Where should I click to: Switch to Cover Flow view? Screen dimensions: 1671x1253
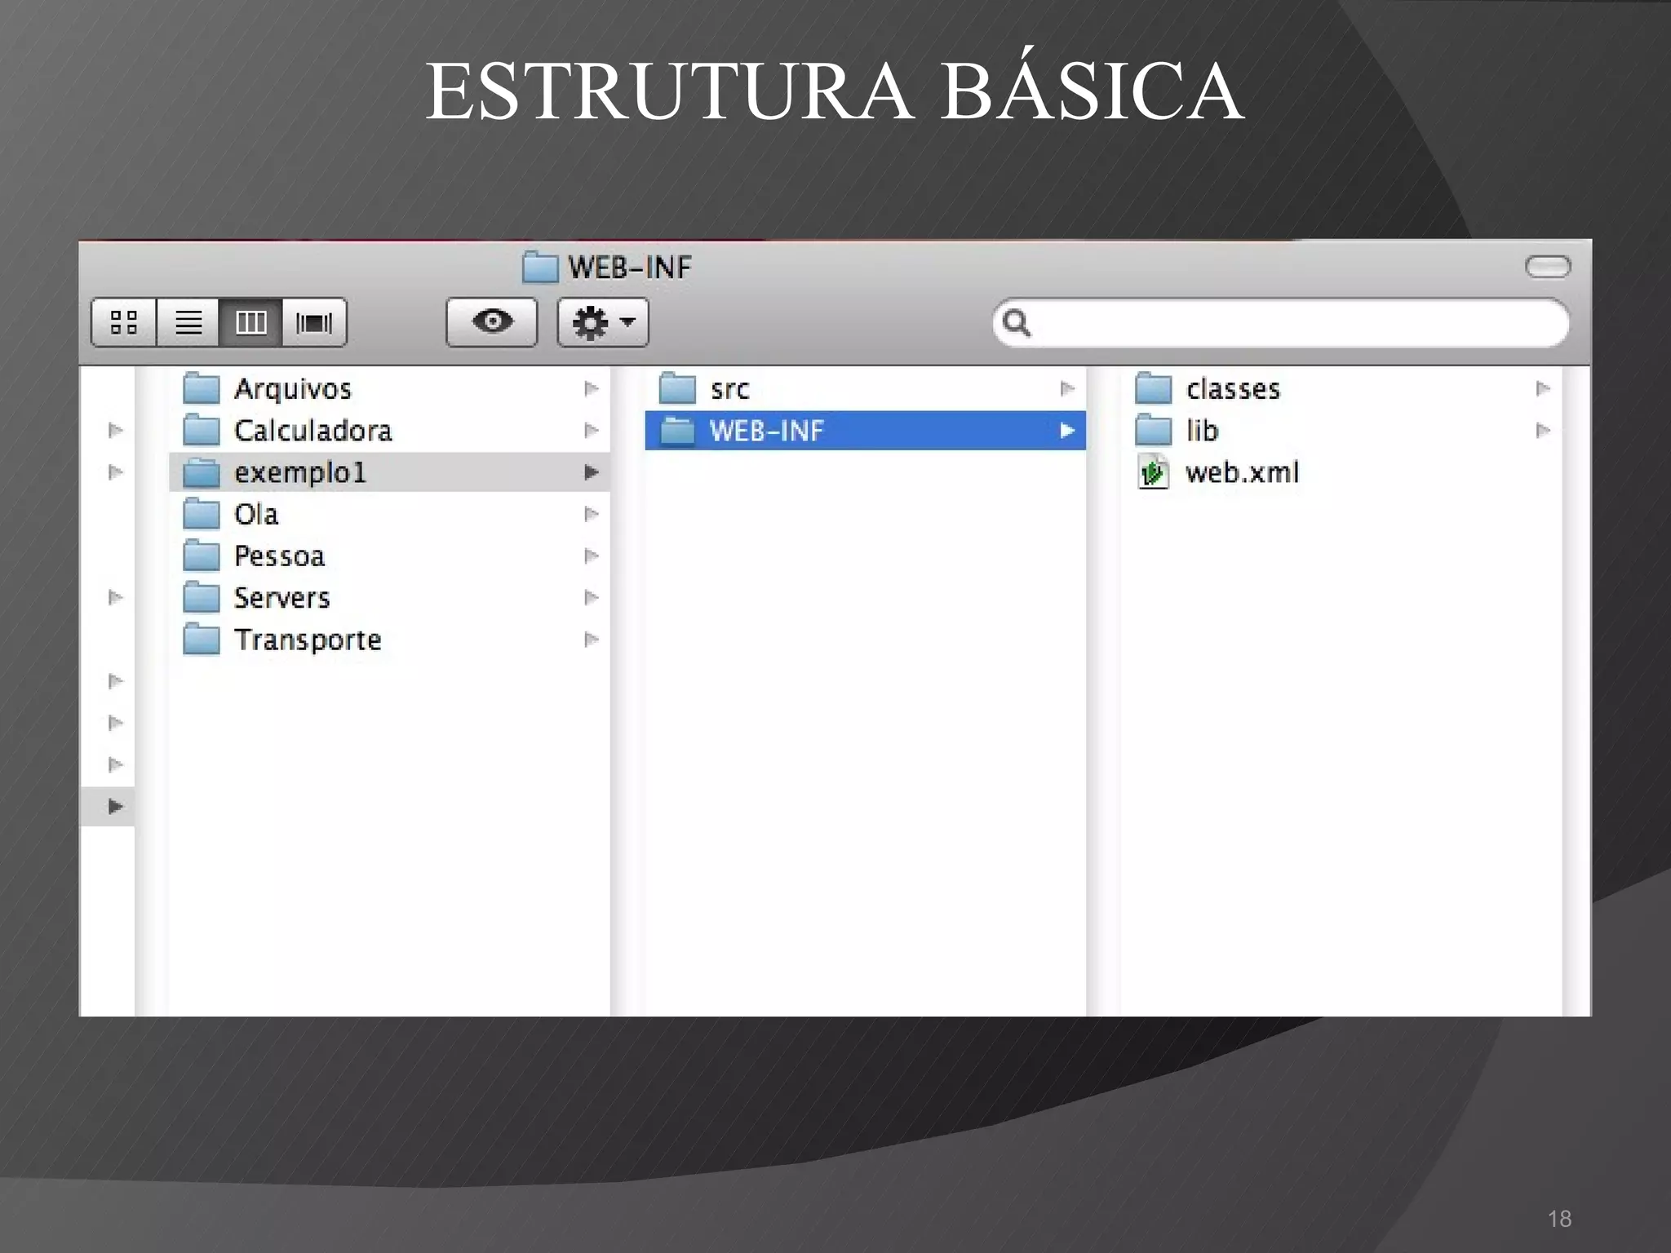tap(314, 322)
